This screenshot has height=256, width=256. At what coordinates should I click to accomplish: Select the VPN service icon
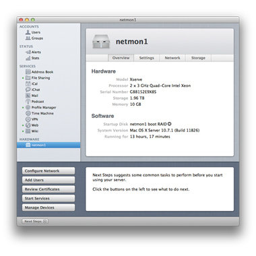28,119
